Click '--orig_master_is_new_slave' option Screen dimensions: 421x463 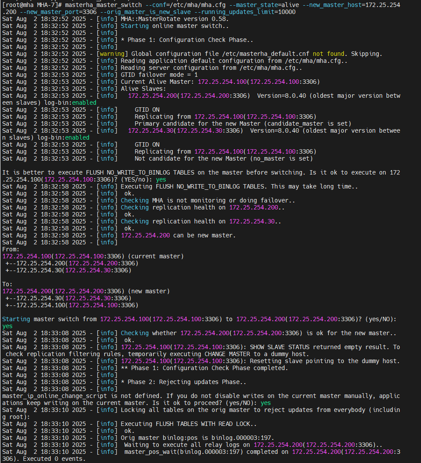(x=145, y=12)
